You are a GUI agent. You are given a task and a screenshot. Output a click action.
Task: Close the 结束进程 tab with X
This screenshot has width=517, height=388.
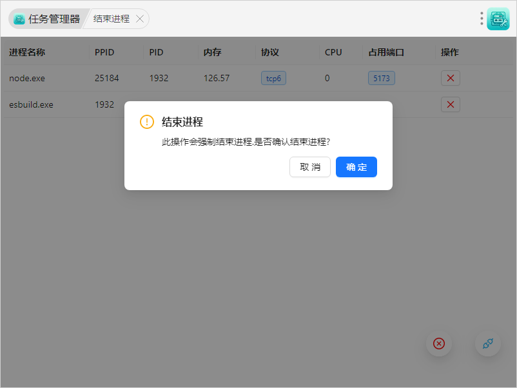(140, 19)
